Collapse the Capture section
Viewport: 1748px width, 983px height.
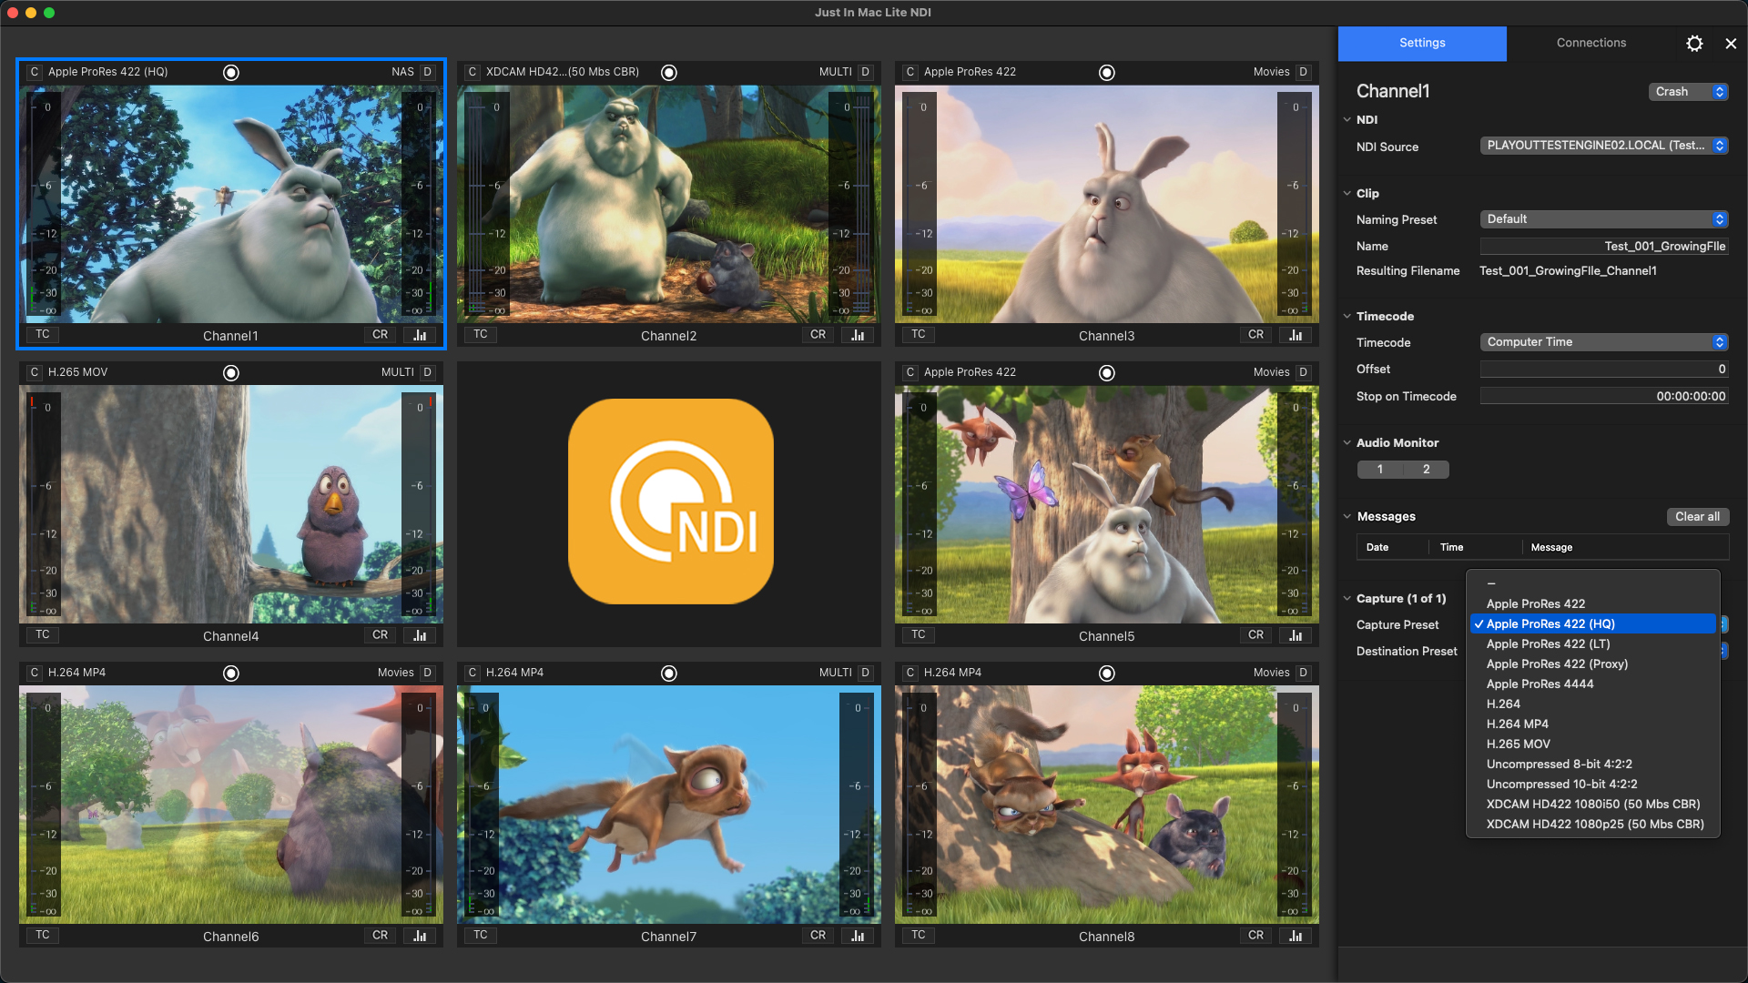point(1347,599)
